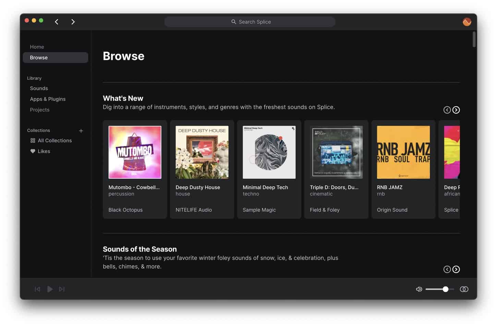Skip to previous track
497x326 pixels.
pyautogui.click(x=37, y=289)
